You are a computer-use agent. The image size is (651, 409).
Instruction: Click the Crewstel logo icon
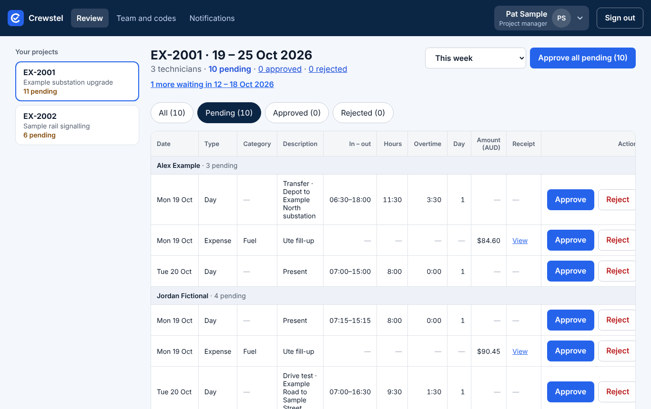tap(16, 18)
